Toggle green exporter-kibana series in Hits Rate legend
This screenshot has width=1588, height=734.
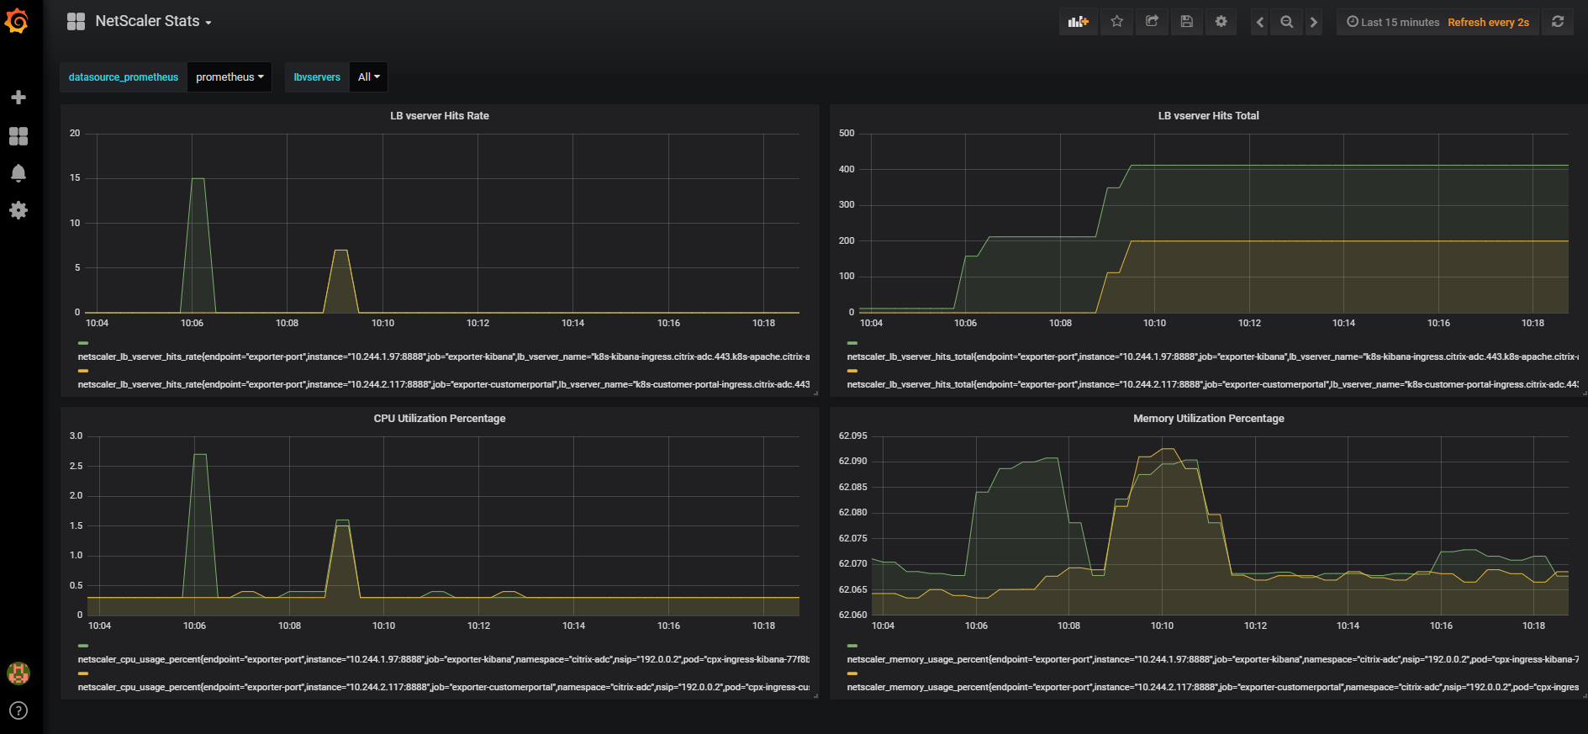pyautogui.click(x=444, y=356)
